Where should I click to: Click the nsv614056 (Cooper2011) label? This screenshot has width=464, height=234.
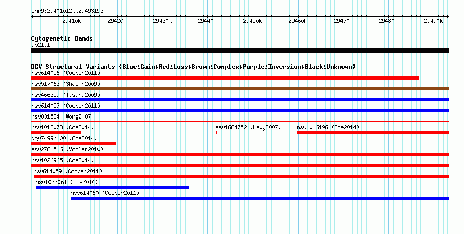66,73
